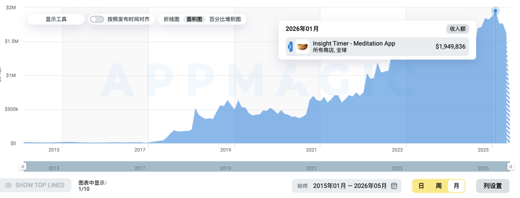Viewport: 520px width, 198px height.
Task: Click the 图表中显示: 1/10 label
Action: point(92,186)
